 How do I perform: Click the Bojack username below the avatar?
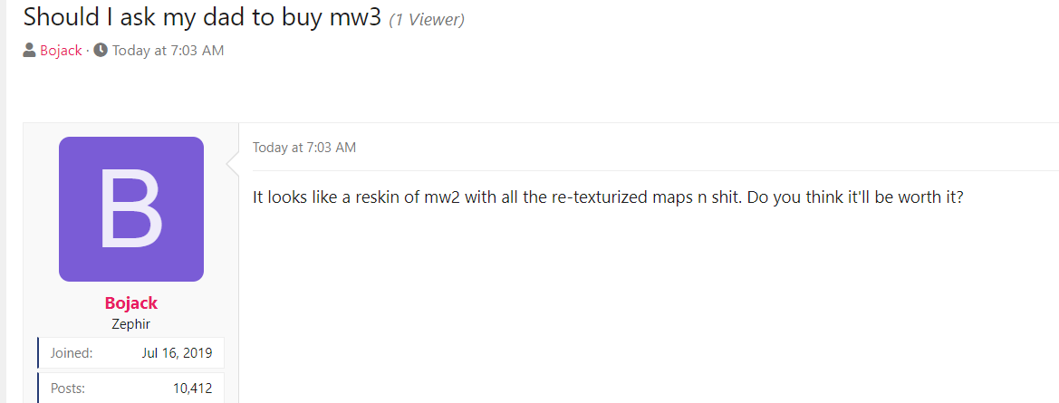(x=131, y=303)
